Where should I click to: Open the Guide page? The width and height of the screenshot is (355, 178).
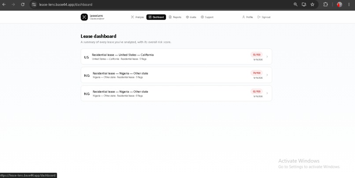191,17
